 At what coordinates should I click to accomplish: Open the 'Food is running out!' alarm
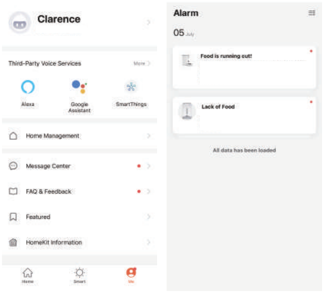(244, 67)
